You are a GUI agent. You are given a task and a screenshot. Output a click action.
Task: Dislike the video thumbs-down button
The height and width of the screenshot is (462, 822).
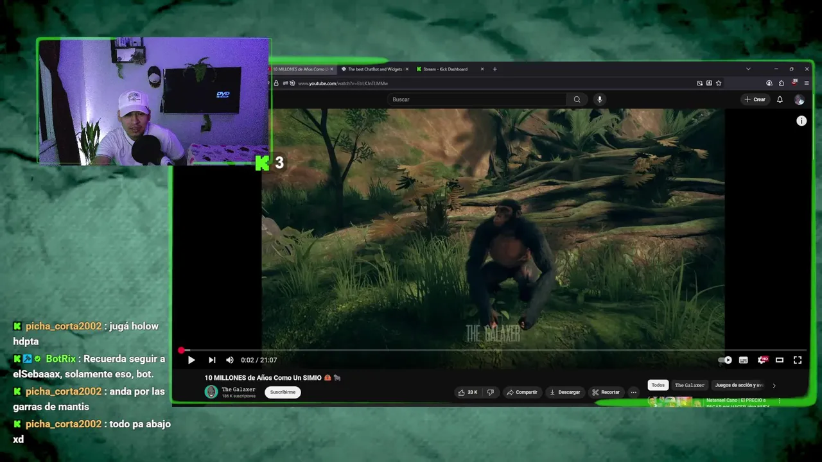pos(491,392)
